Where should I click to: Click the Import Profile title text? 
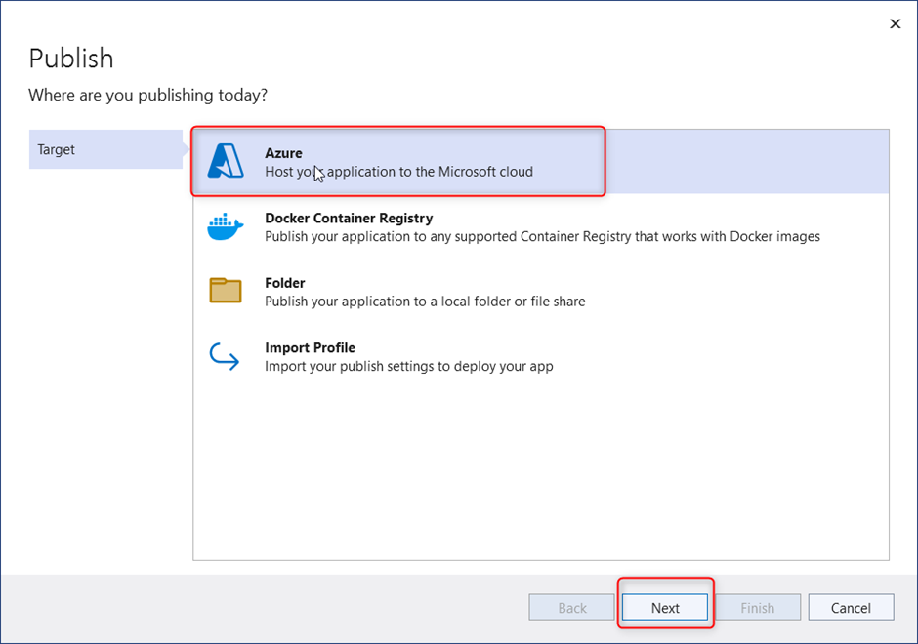pos(310,348)
